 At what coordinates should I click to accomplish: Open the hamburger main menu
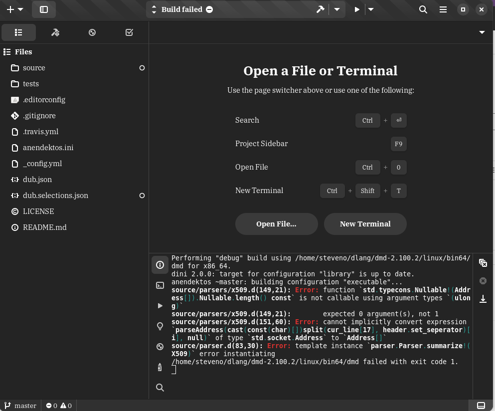click(443, 9)
